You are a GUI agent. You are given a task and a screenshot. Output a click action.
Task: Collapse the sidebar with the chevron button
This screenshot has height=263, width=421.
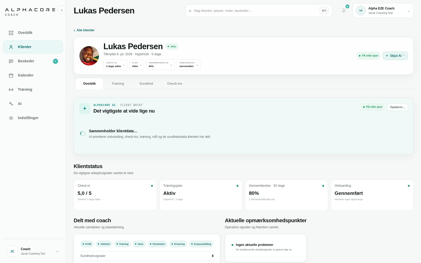62,10
